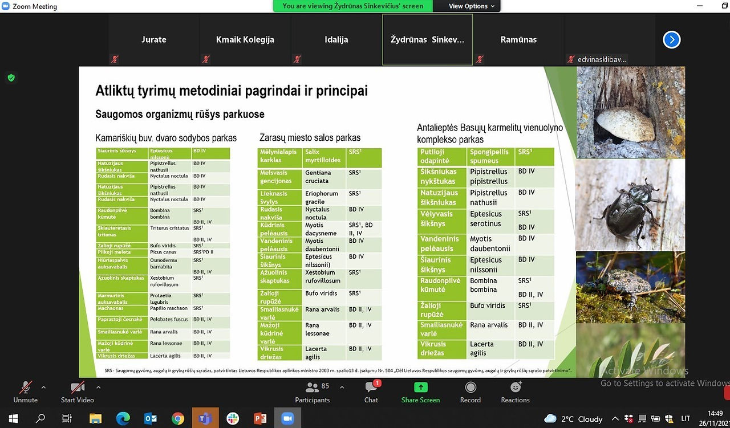Viewport: 730px width, 428px height.
Task: Start video in the Zoom meeting
Action: (x=78, y=392)
